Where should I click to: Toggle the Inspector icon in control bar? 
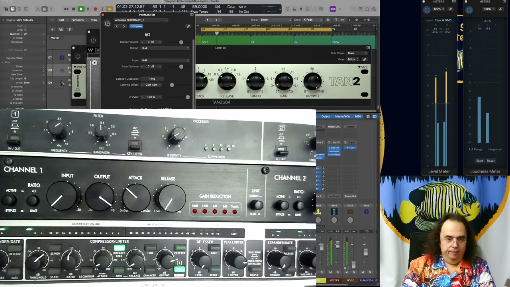pyautogui.click(x=12, y=9)
